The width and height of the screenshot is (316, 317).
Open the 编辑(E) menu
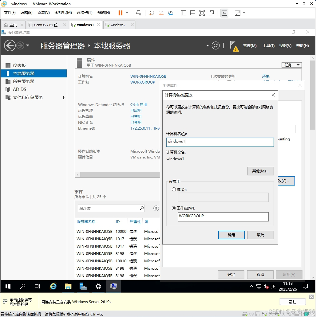(26, 13)
